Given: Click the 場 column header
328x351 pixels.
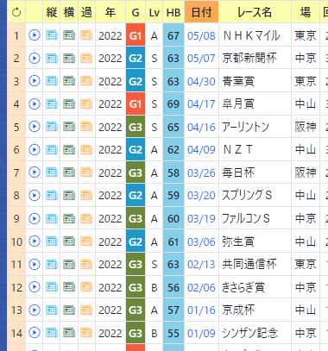Looking at the screenshot, I should click(x=306, y=12).
